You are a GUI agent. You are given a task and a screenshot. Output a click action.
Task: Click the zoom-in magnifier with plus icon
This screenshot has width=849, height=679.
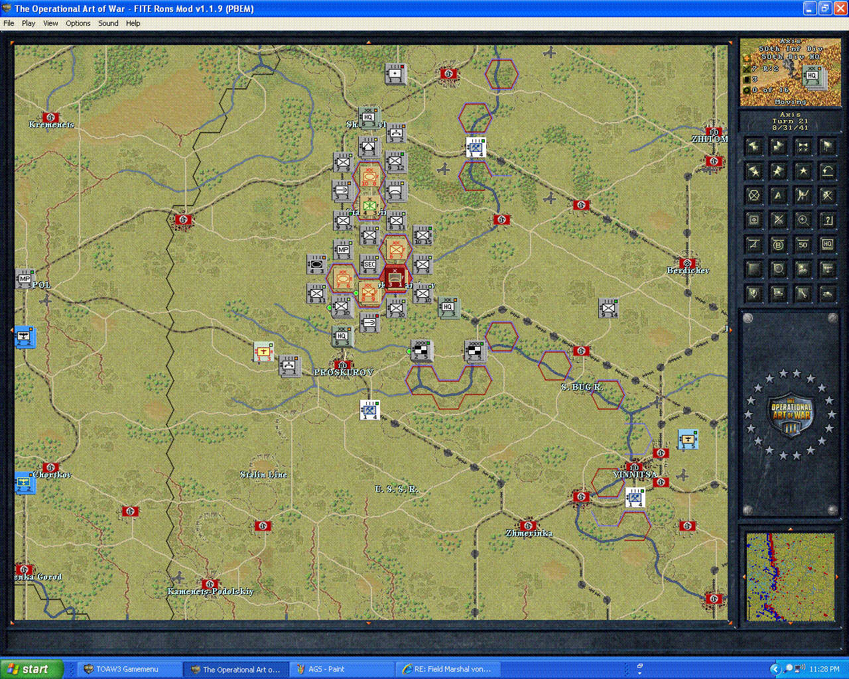[x=803, y=220]
